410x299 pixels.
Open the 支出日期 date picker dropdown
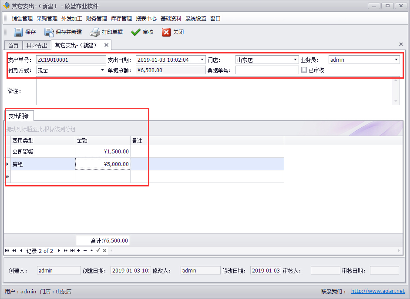point(201,59)
